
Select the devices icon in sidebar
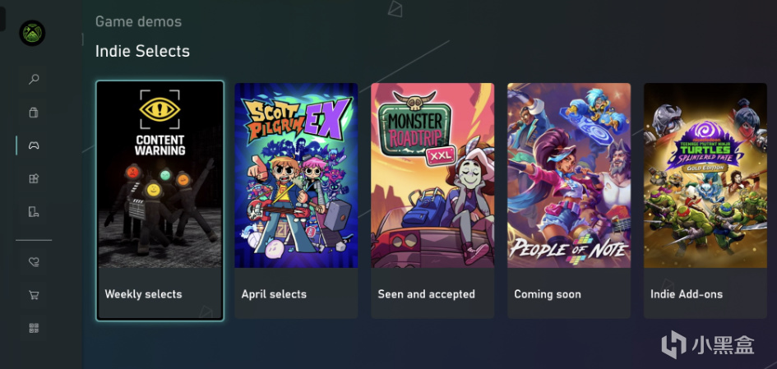click(x=34, y=212)
